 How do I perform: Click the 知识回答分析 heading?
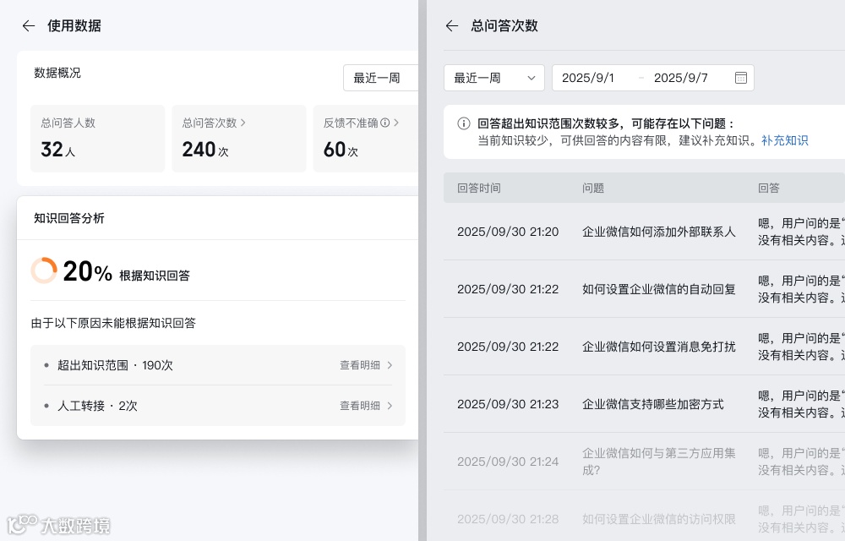pos(69,218)
